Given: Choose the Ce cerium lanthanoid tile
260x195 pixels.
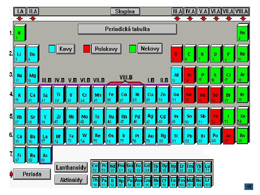Looking at the screenshot, I should point(95,167).
